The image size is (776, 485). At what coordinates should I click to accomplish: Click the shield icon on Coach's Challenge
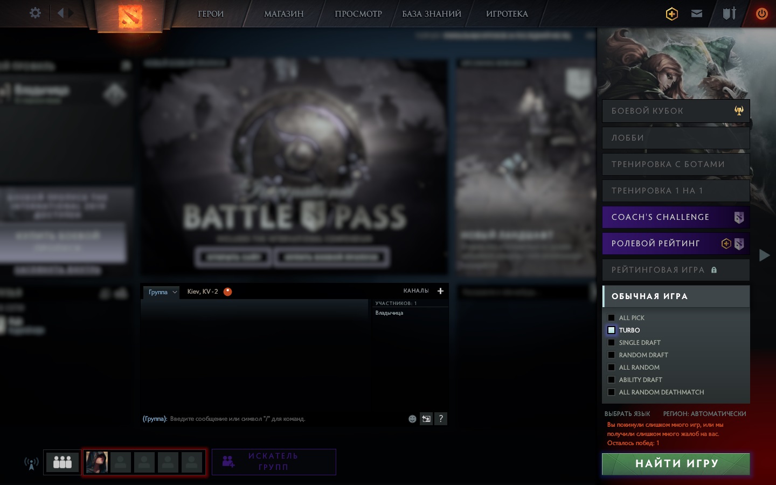tap(739, 217)
